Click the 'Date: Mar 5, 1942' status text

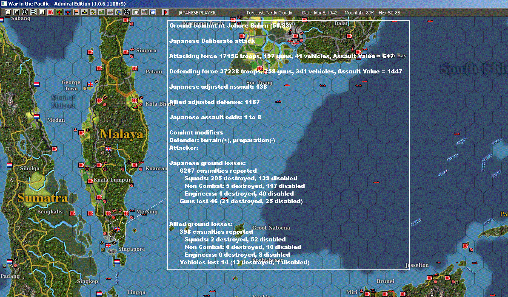click(x=320, y=13)
